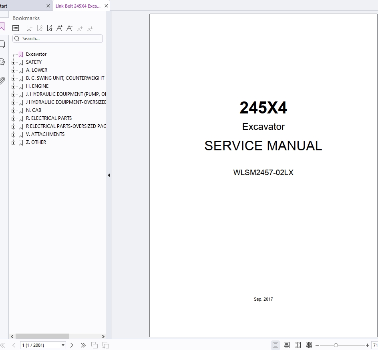378x350 pixels.
Task: Expand the Z. OTHER bookmark
Action: (x=14, y=143)
